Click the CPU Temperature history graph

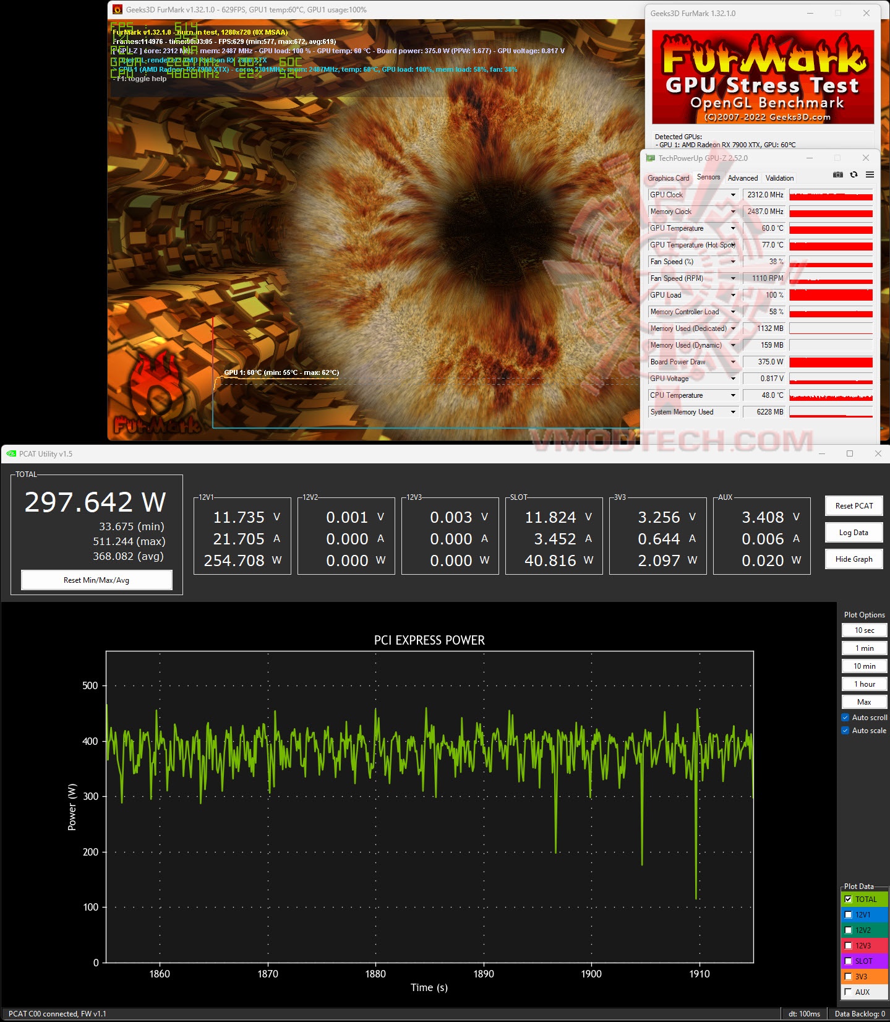[831, 395]
